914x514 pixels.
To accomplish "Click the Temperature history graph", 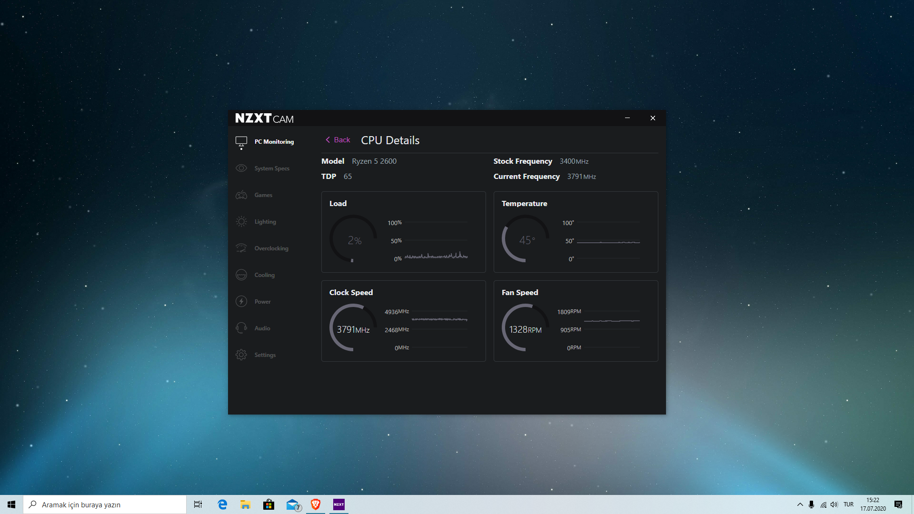I will (608, 240).
